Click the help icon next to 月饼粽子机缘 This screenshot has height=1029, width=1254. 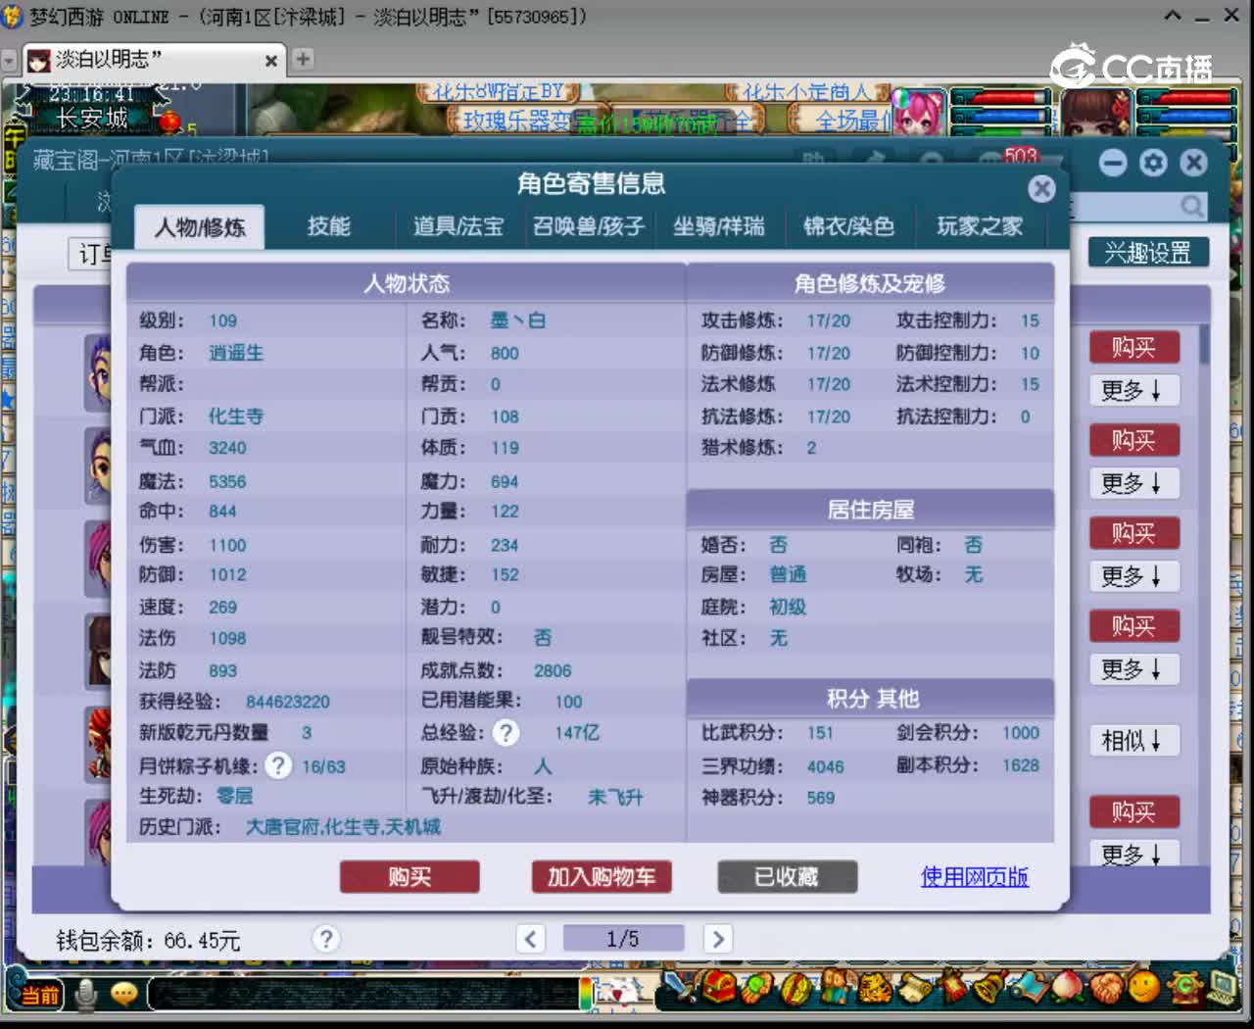pos(278,765)
